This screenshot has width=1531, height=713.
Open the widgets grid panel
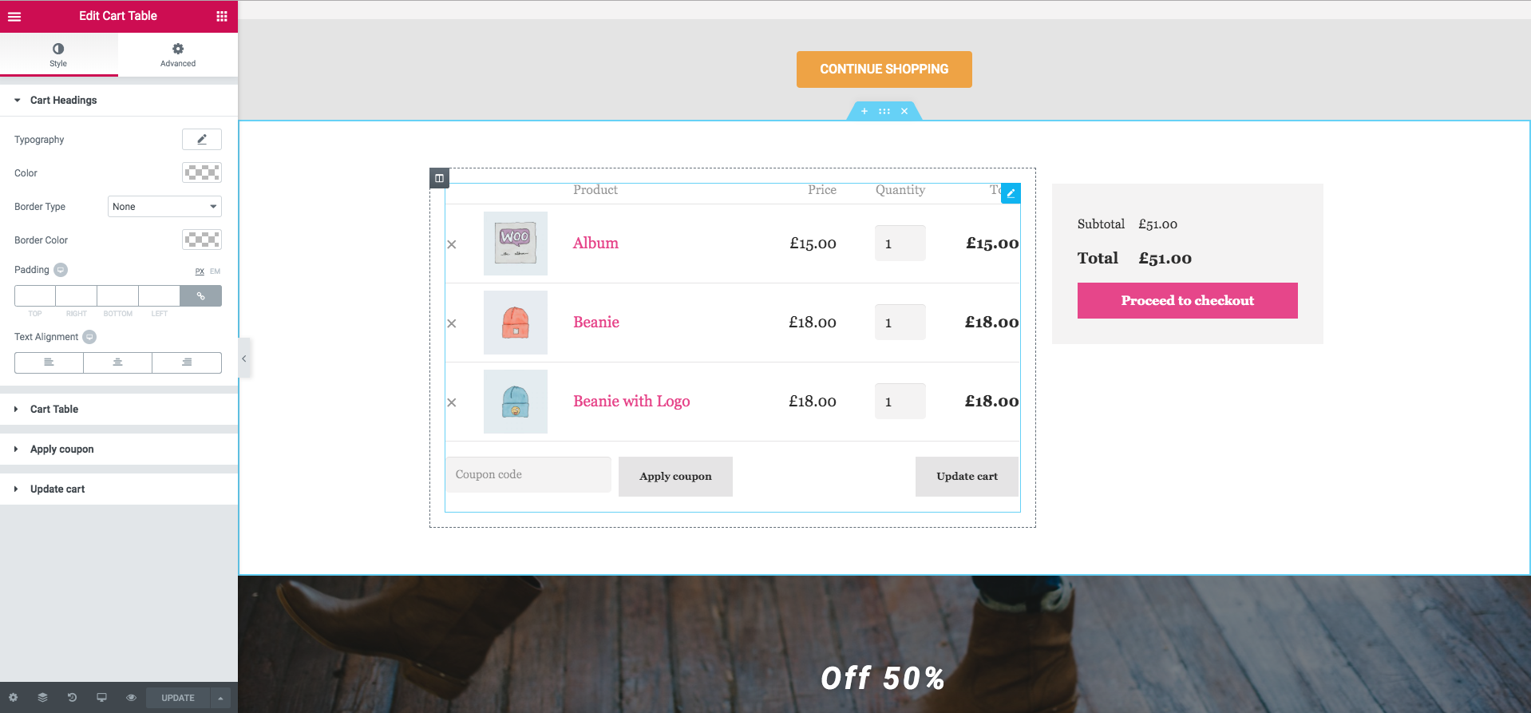[222, 16]
